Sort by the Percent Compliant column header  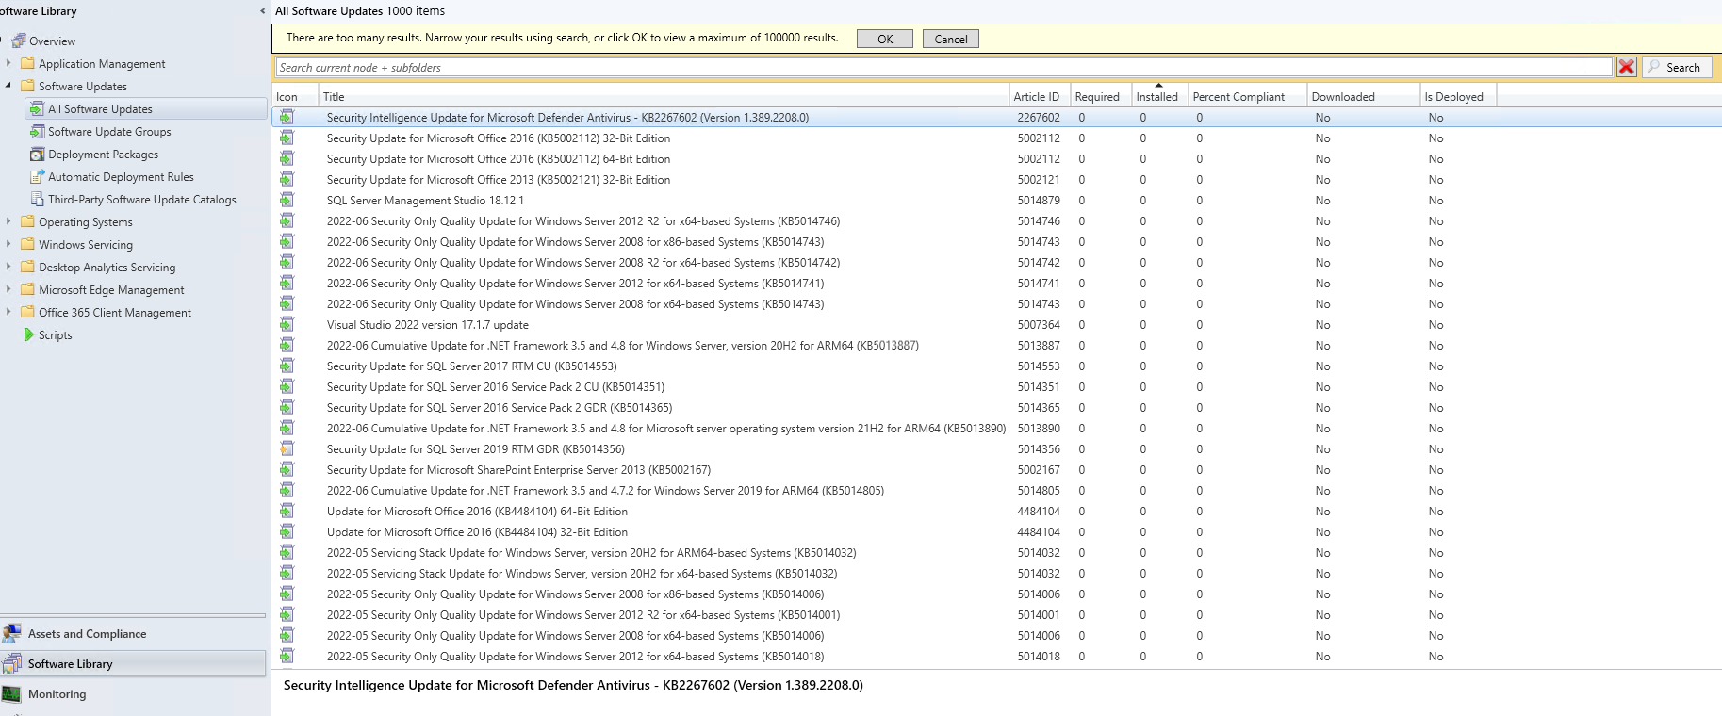[x=1247, y=96]
